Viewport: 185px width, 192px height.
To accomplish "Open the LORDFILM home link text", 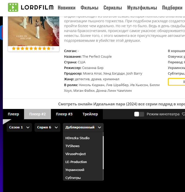I will (x=37, y=7).
